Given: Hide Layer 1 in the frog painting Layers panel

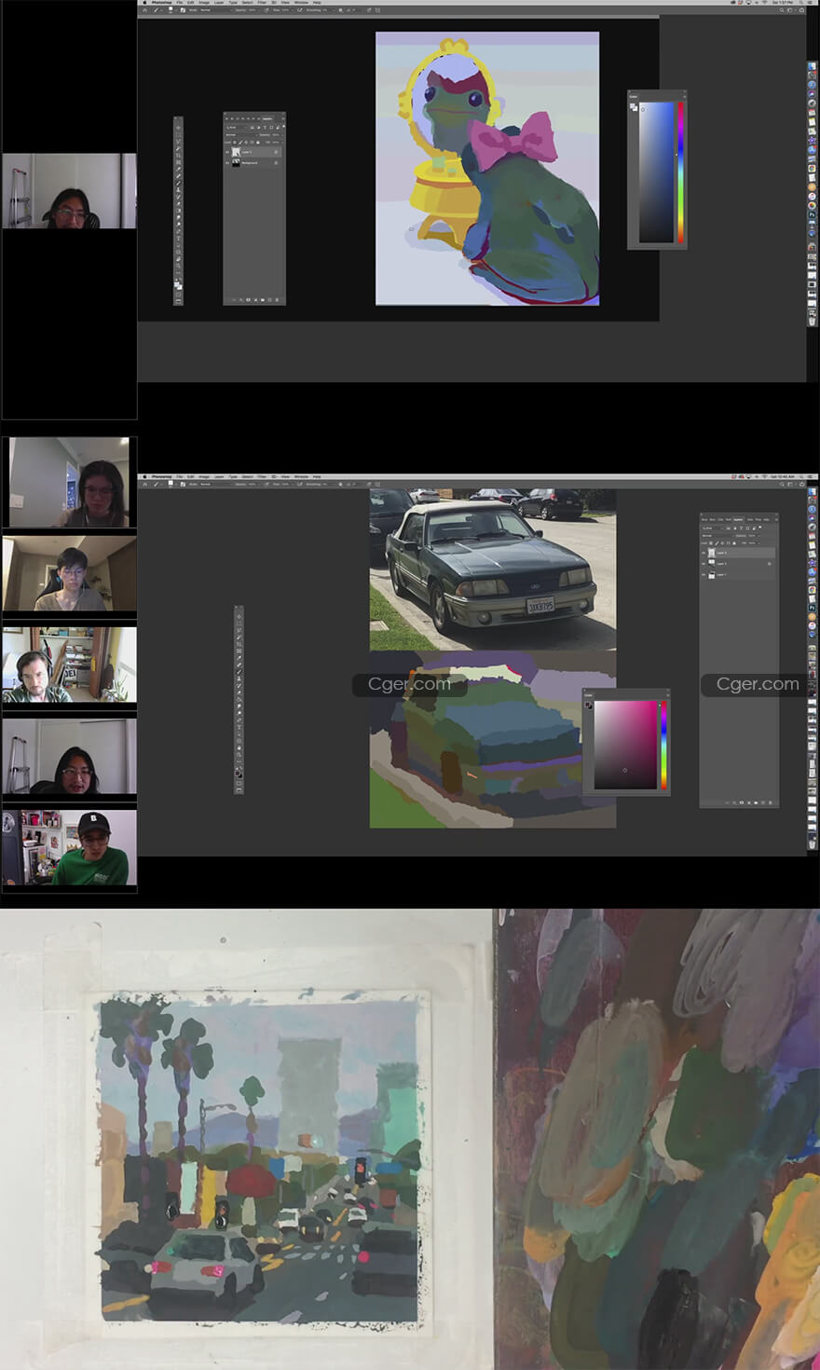Looking at the screenshot, I should (227, 152).
